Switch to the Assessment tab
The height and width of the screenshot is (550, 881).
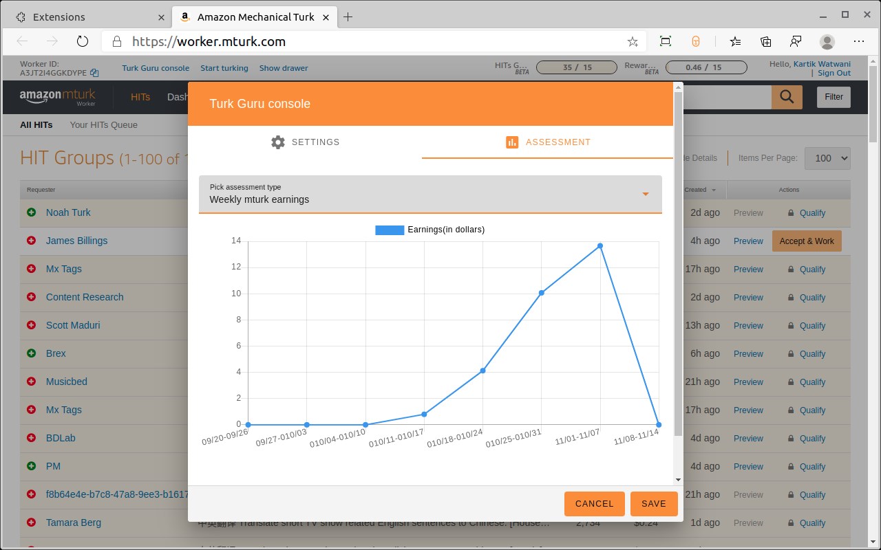(548, 142)
